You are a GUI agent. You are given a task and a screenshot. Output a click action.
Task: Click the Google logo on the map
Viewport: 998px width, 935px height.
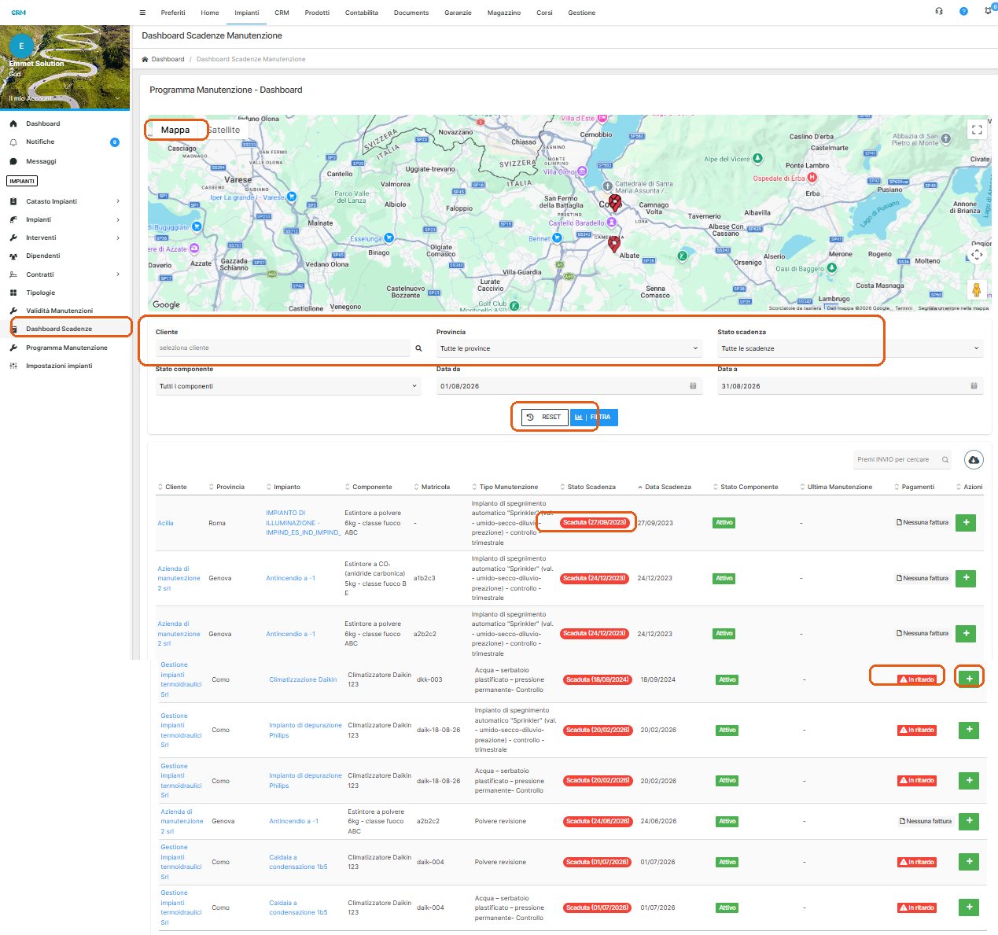click(166, 304)
